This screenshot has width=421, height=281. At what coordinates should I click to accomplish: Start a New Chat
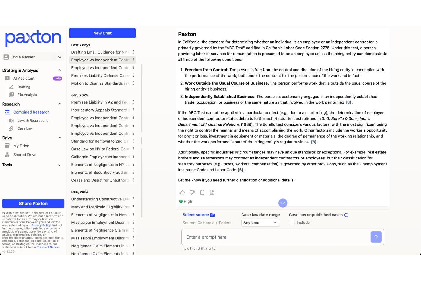point(102,33)
